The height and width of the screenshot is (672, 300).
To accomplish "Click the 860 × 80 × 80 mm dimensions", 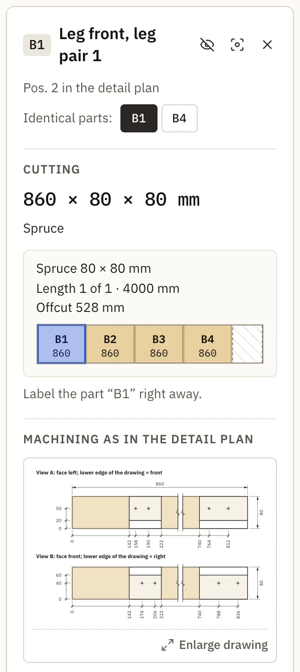I will click(x=112, y=200).
